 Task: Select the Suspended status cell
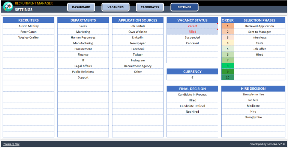(192, 37)
